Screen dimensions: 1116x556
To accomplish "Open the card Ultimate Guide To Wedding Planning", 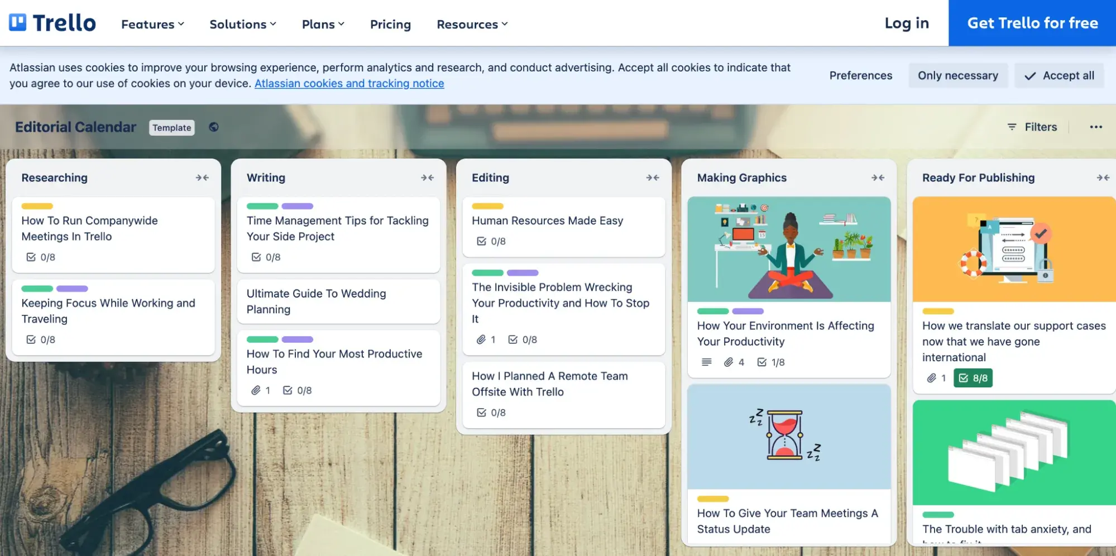I will 338,301.
